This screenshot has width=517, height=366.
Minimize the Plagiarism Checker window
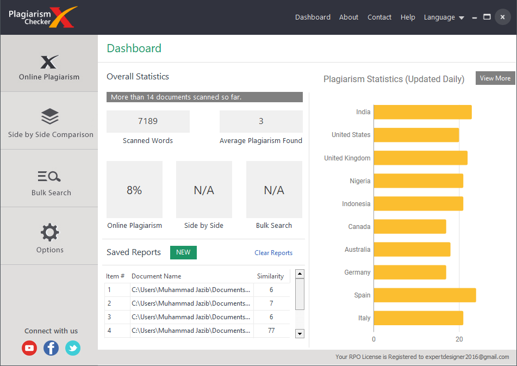(475, 17)
